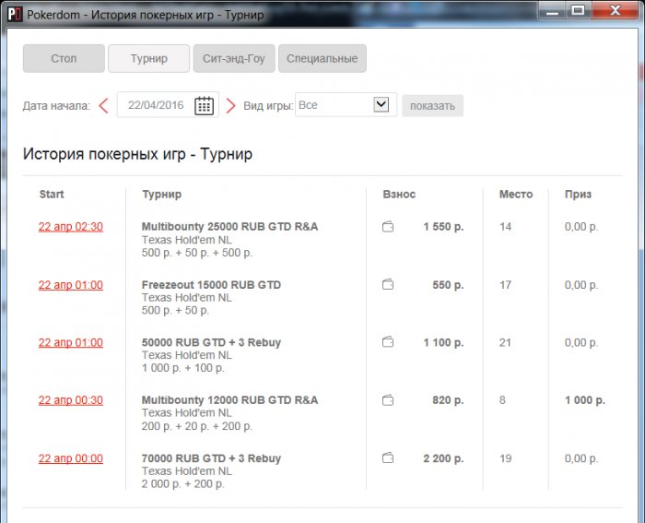Click the Турнир column header
This screenshot has width=645, height=523.
(161, 194)
